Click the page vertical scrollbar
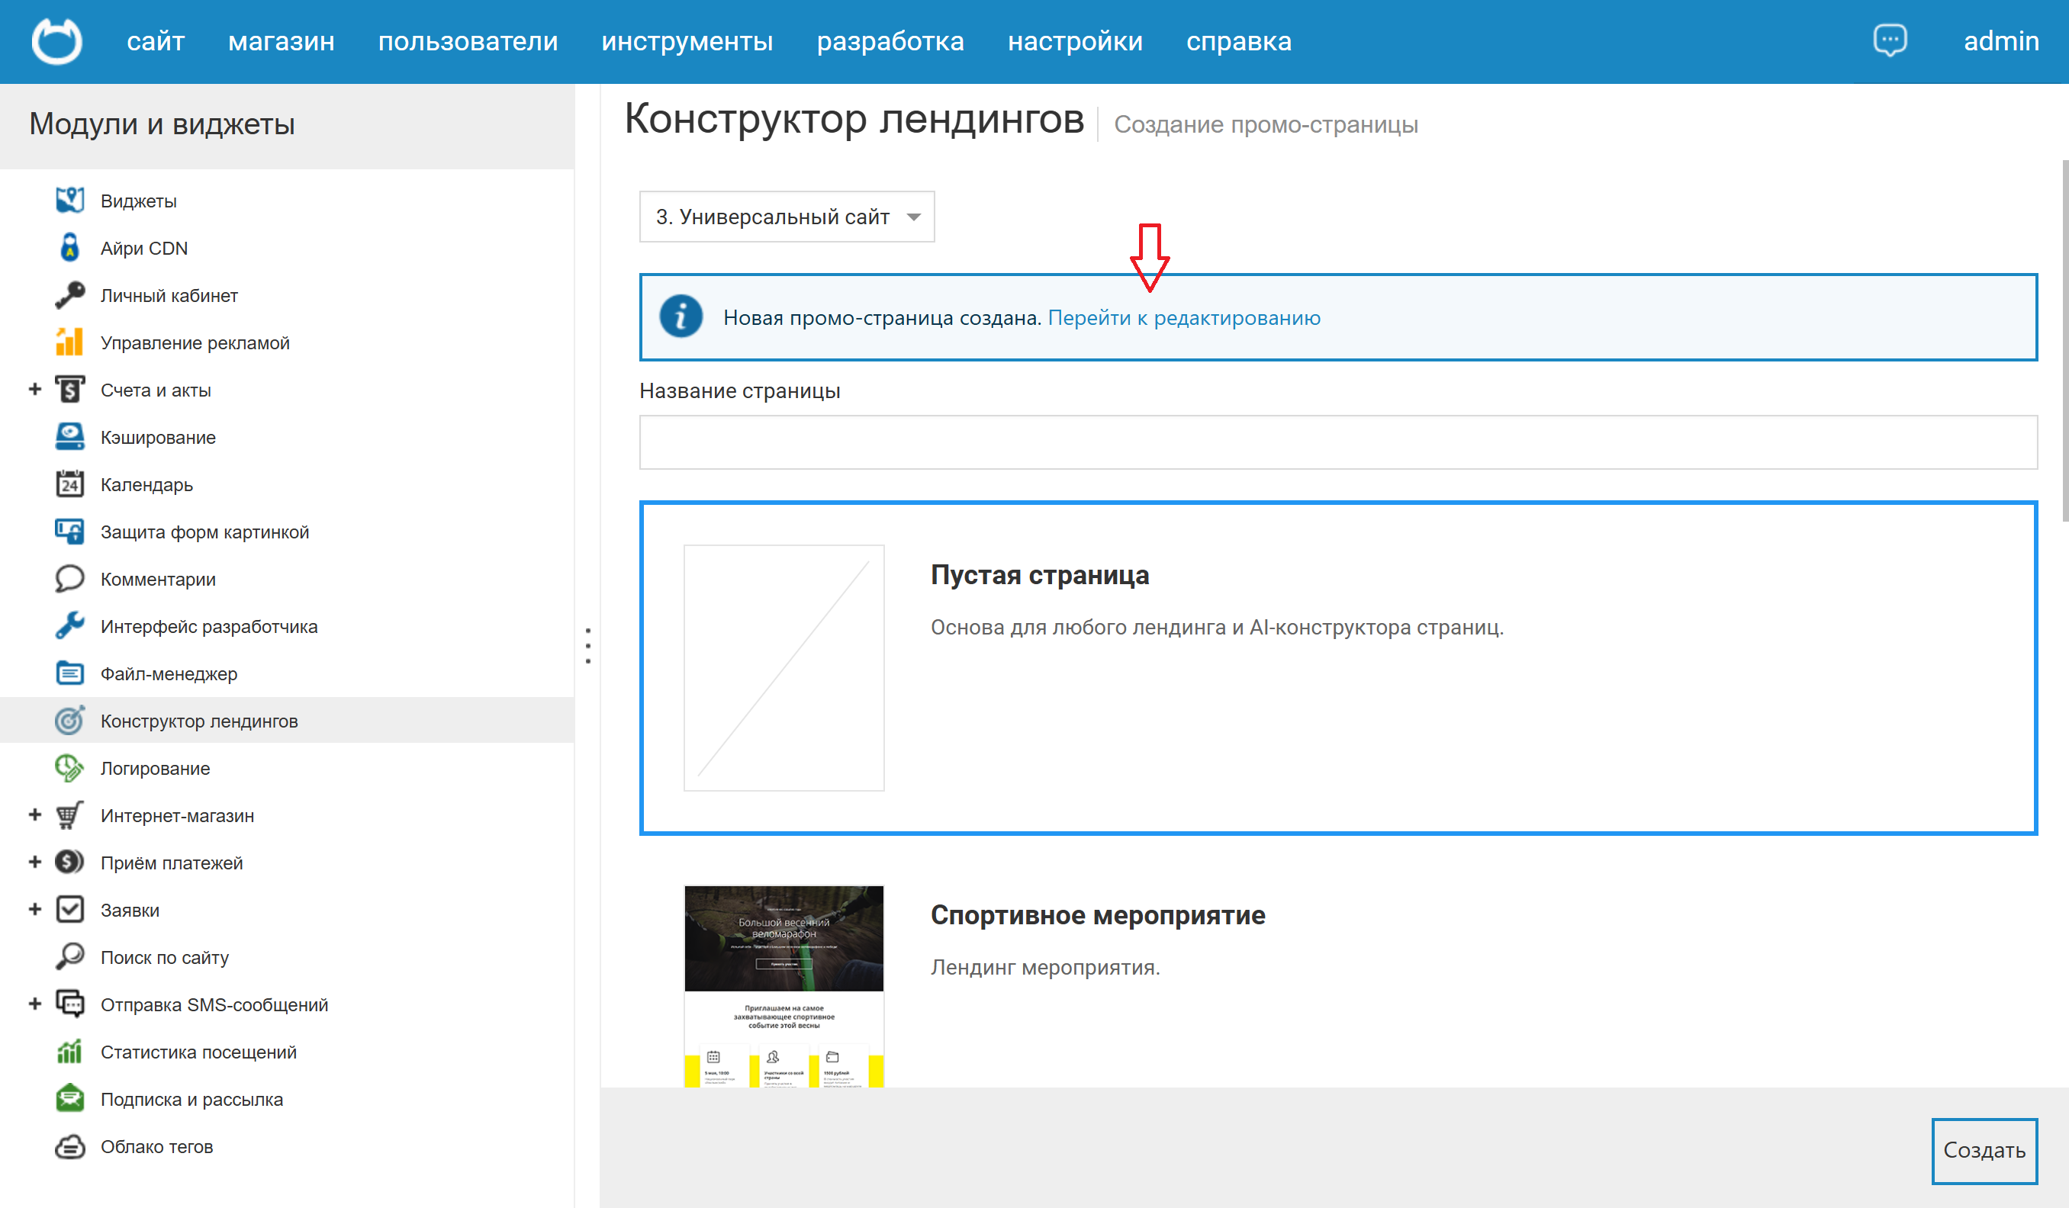The width and height of the screenshot is (2069, 1208). coord(2064,341)
